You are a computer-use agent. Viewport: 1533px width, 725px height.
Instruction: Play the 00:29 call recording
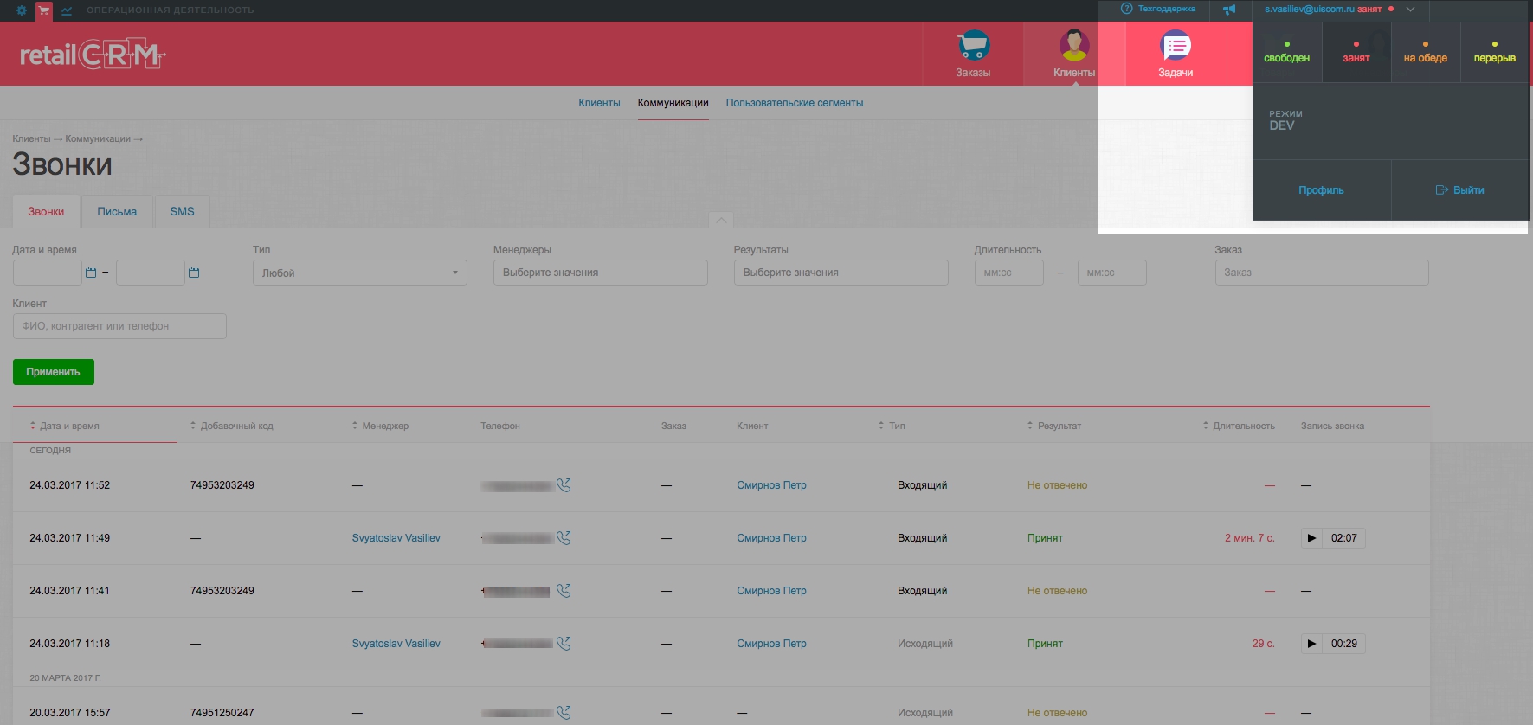(1311, 644)
